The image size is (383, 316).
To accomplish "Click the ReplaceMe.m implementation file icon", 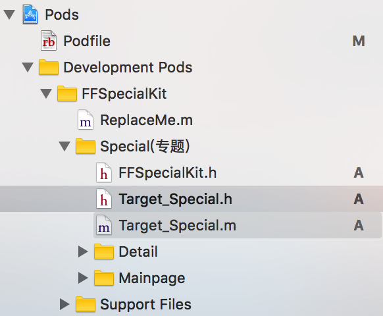I will 86,120.
